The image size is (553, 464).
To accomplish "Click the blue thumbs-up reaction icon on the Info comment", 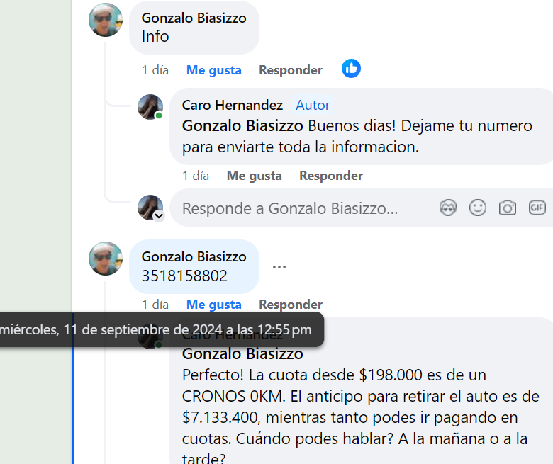I will (351, 69).
